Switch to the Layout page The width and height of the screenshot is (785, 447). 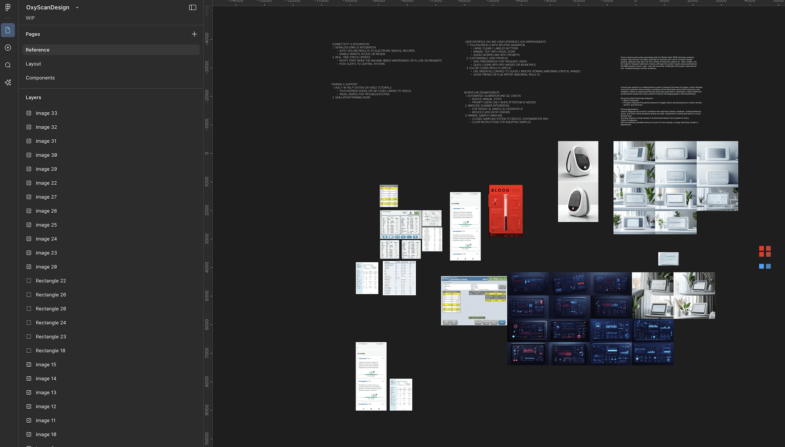tap(111, 64)
